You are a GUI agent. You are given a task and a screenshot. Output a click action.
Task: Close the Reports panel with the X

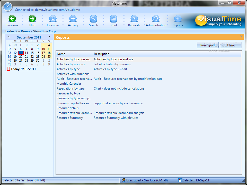241,36
